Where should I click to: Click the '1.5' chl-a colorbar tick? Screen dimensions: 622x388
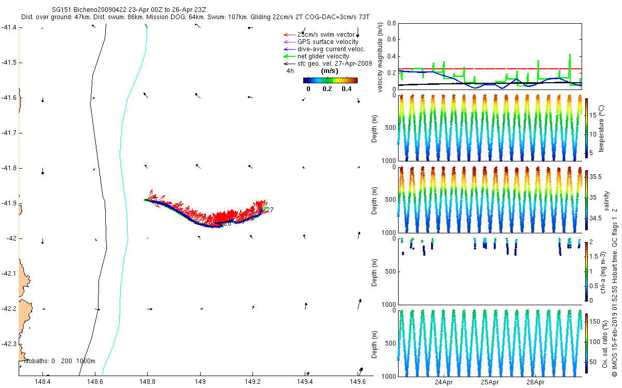pos(595,256)
